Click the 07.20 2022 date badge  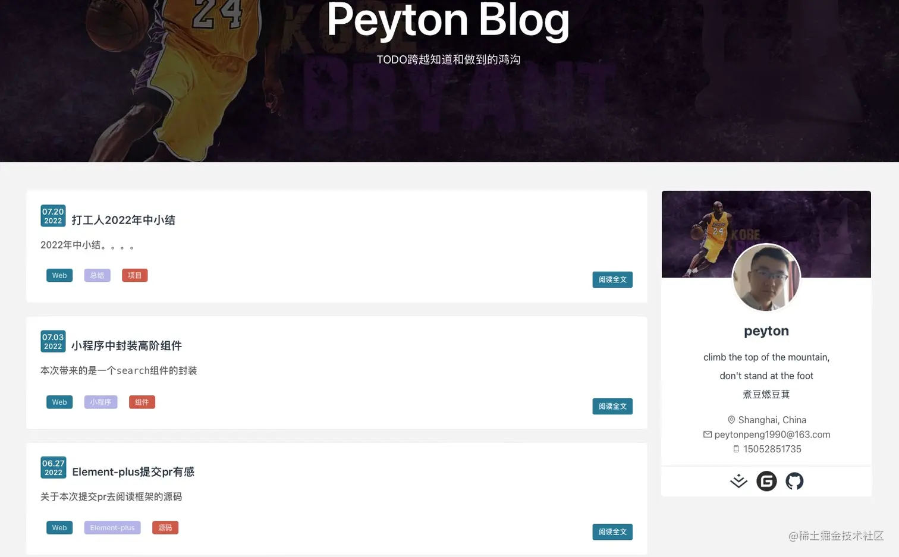pos(53,216)
